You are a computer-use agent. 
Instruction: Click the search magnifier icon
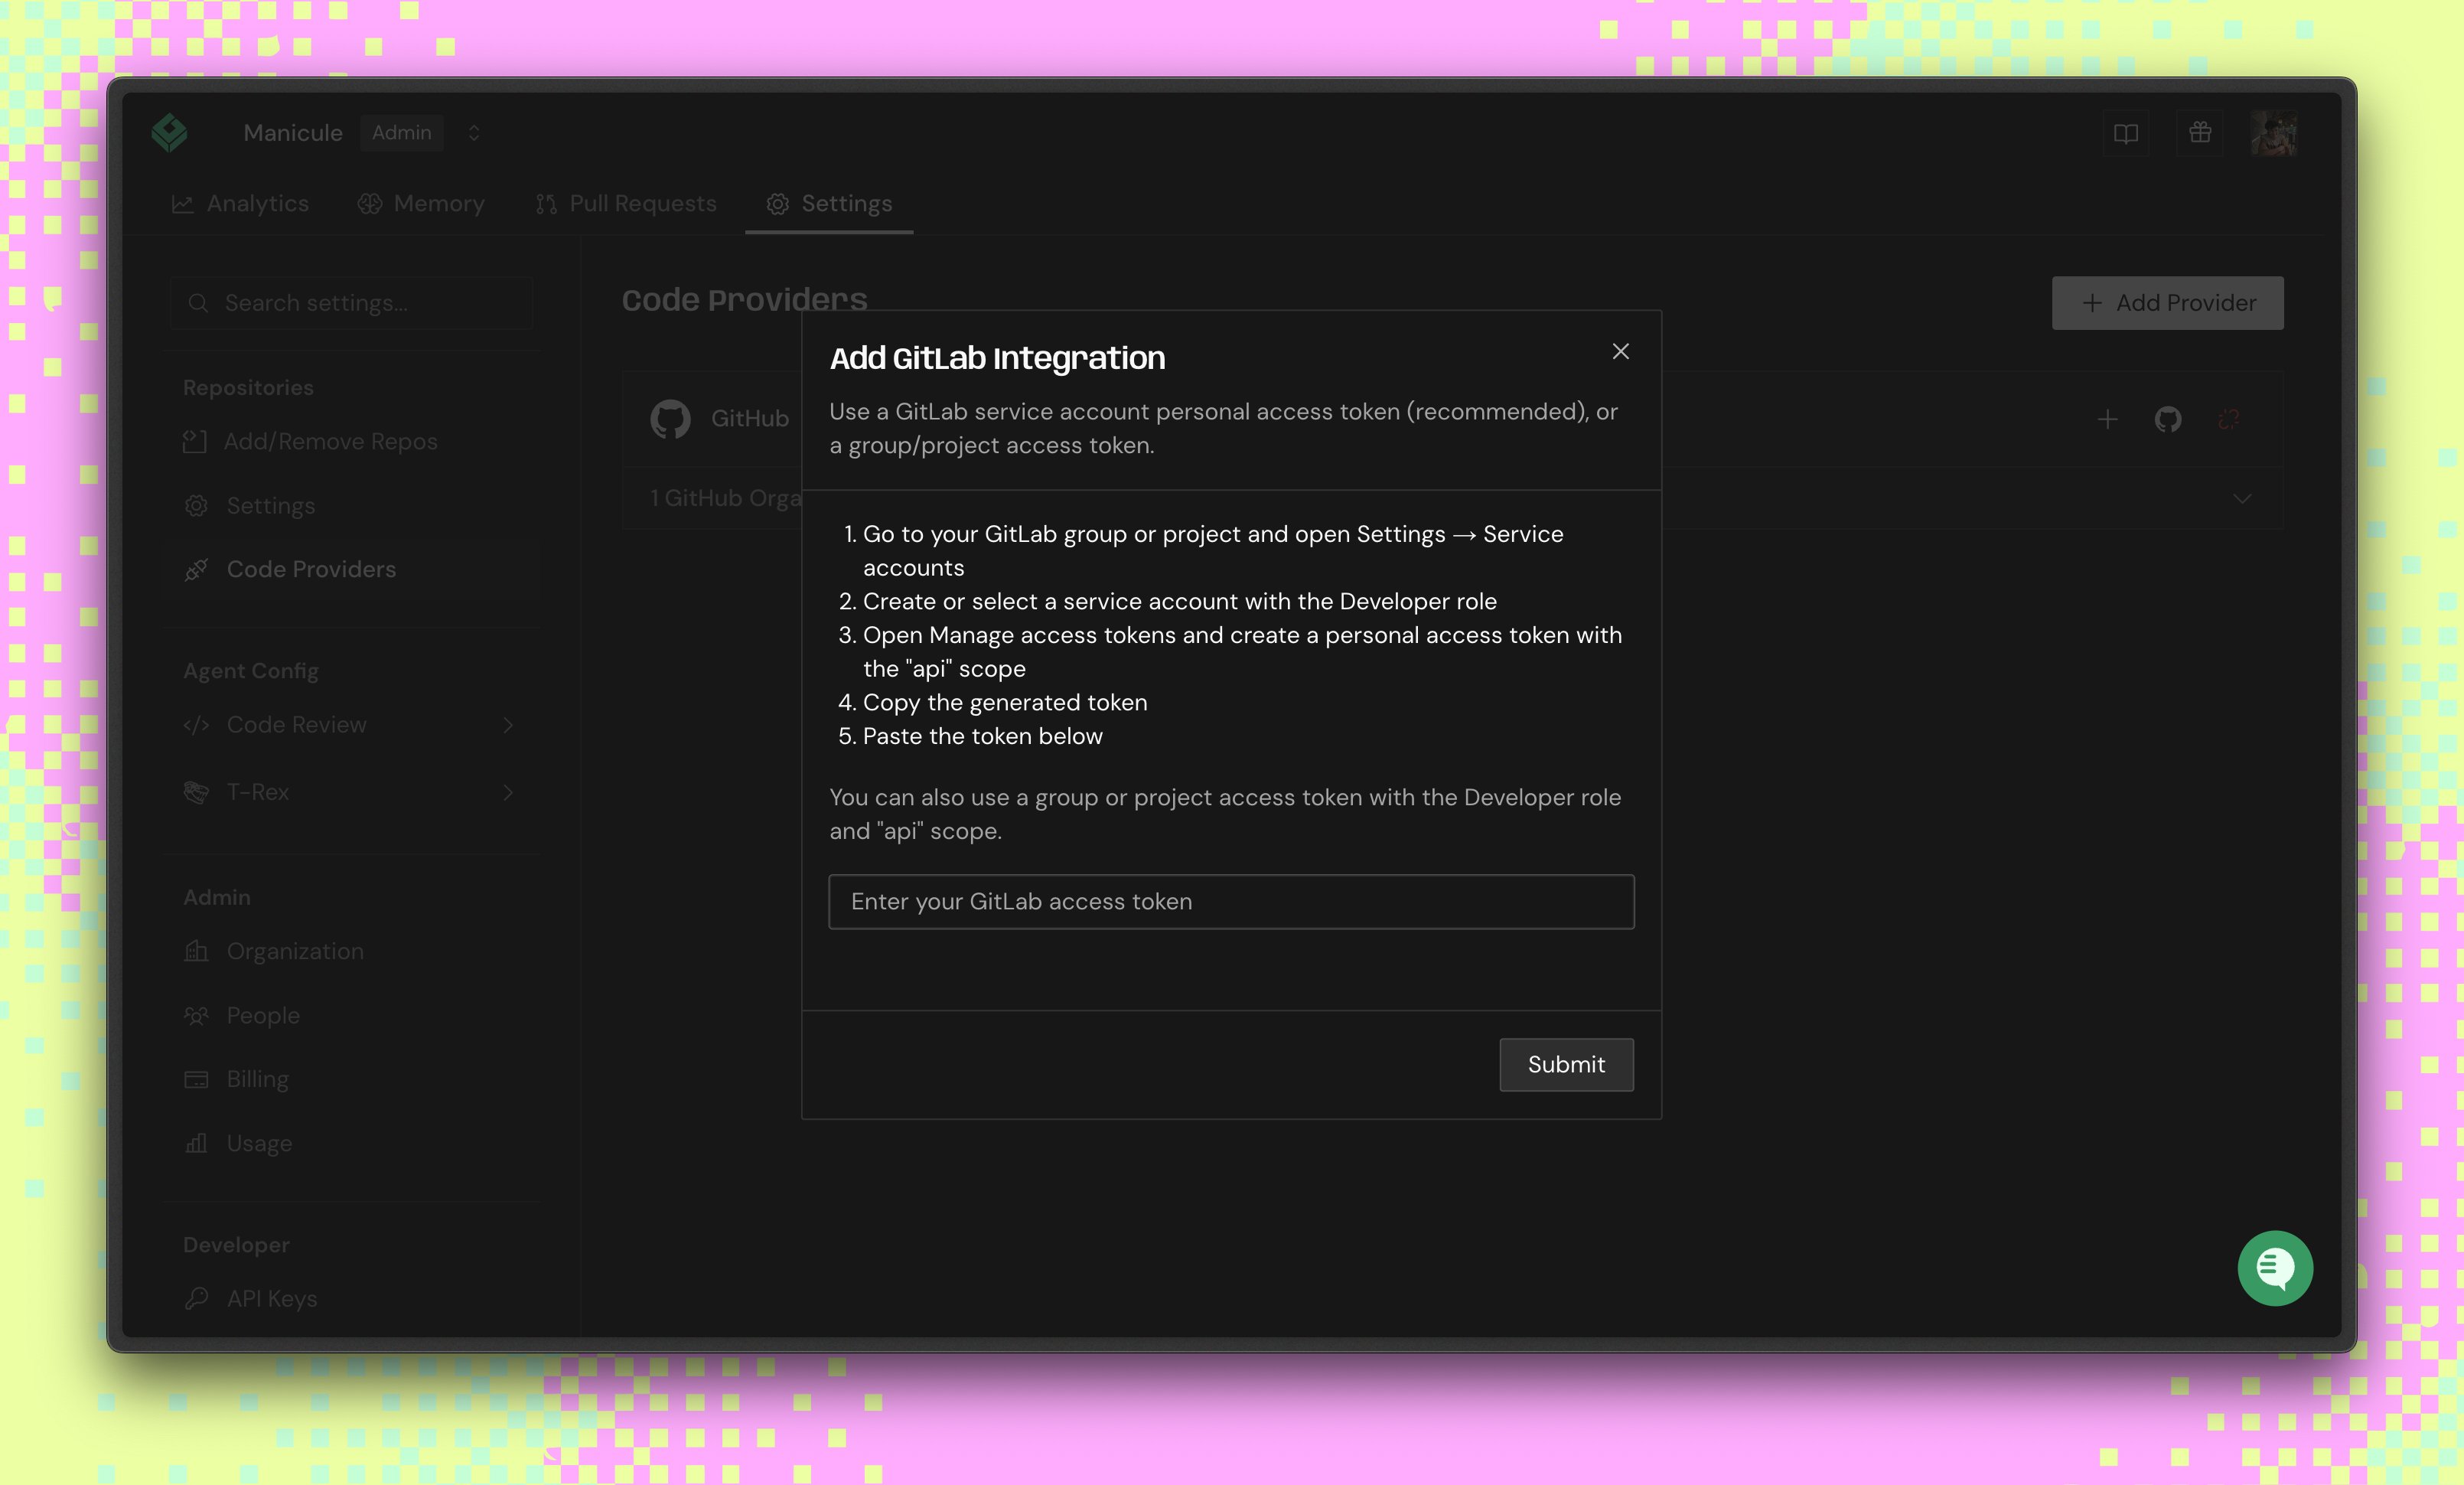198,303
